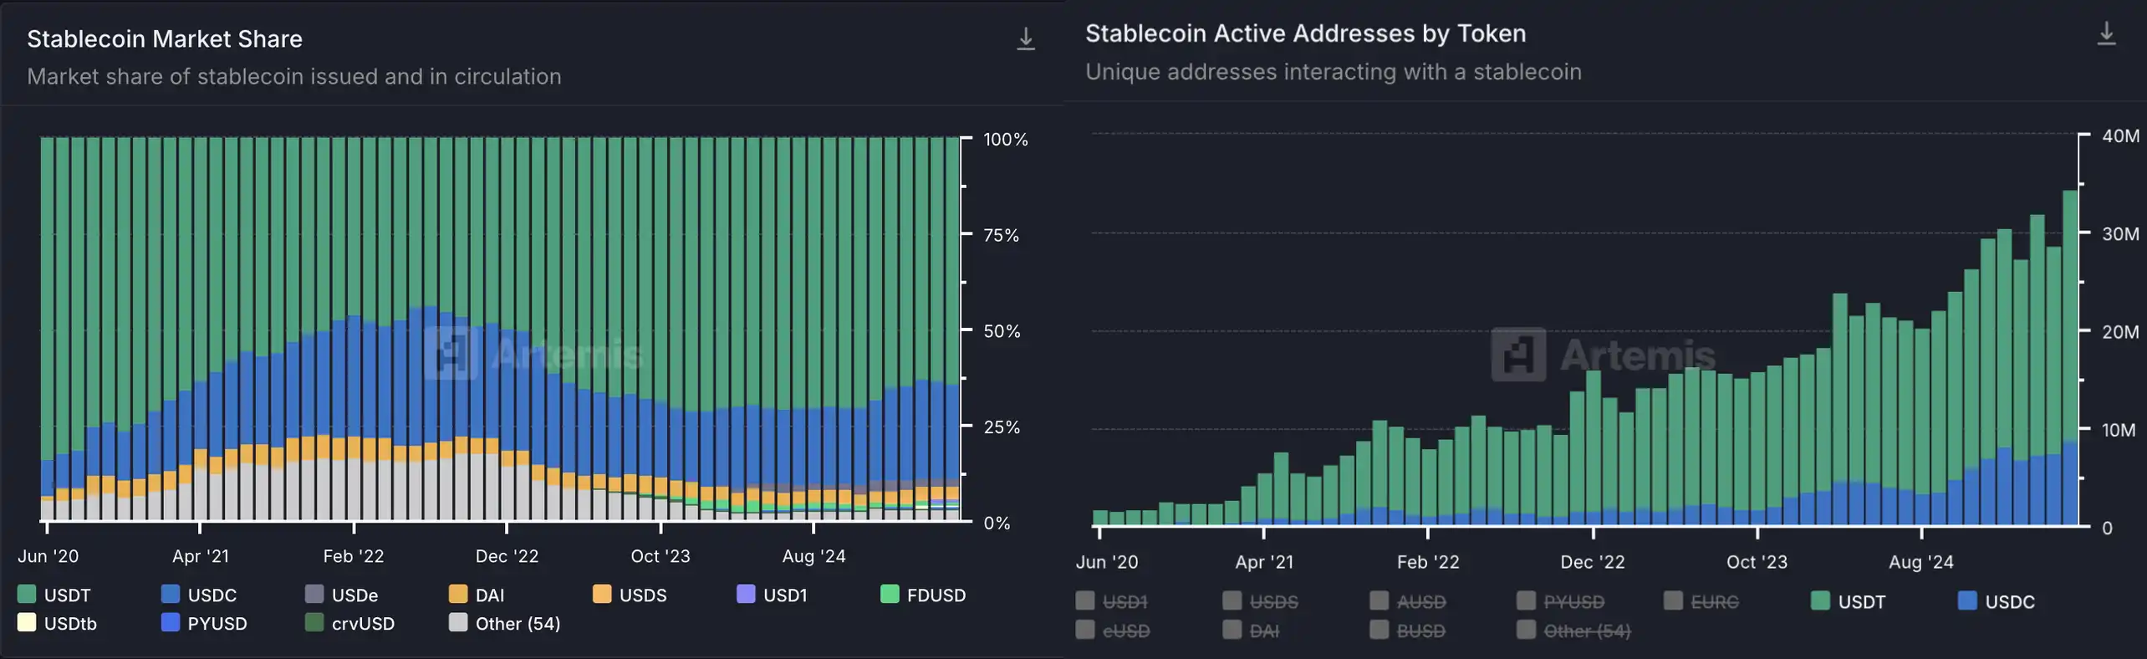
Task: Click Stablecoin Market Share chart title
Action: pyautogui.click(x=164, y=38)
